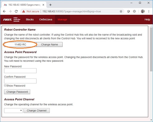Click the Not secure label text

pos(33,11)
